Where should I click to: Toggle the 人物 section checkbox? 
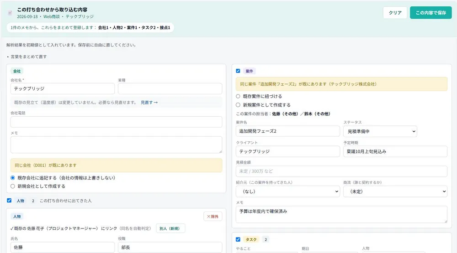(9, 201)
